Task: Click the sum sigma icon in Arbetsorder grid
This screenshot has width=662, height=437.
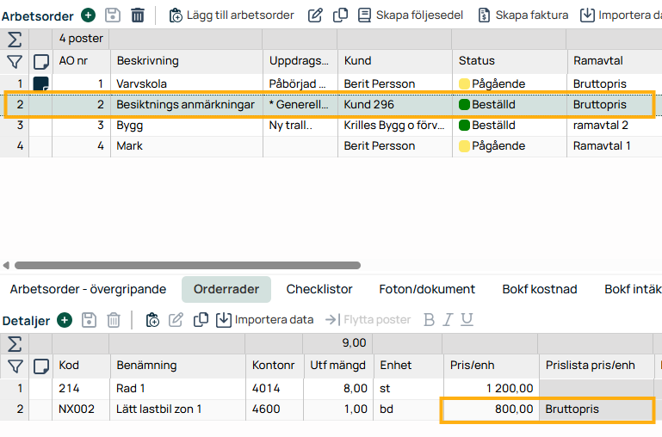Action: 15,39
